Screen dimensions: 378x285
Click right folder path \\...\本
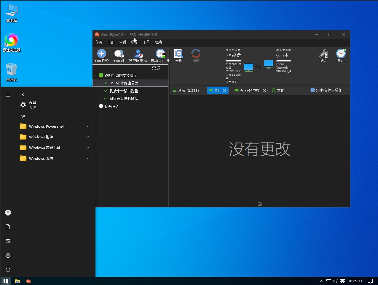(282, 56)
